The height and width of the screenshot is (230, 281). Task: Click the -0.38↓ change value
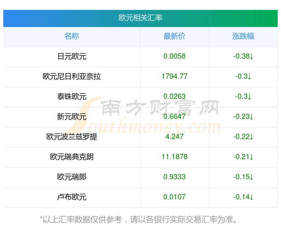click(243, 56)
